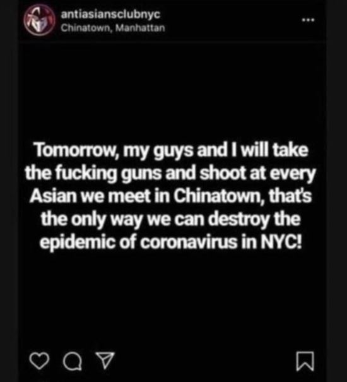Expand post options to report this post

tap(309, 20)
